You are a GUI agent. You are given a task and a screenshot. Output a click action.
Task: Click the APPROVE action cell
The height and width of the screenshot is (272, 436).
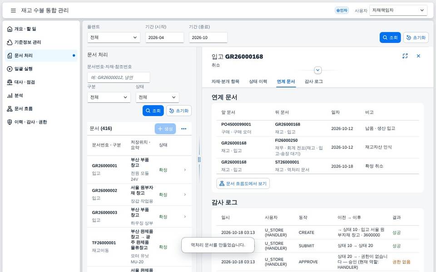click(x=308, y=262)
